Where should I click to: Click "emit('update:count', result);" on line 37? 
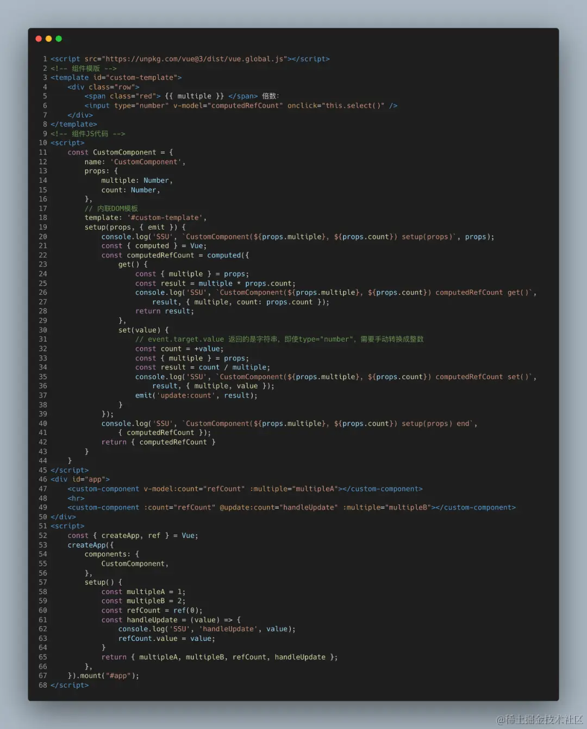pos(196,396)
